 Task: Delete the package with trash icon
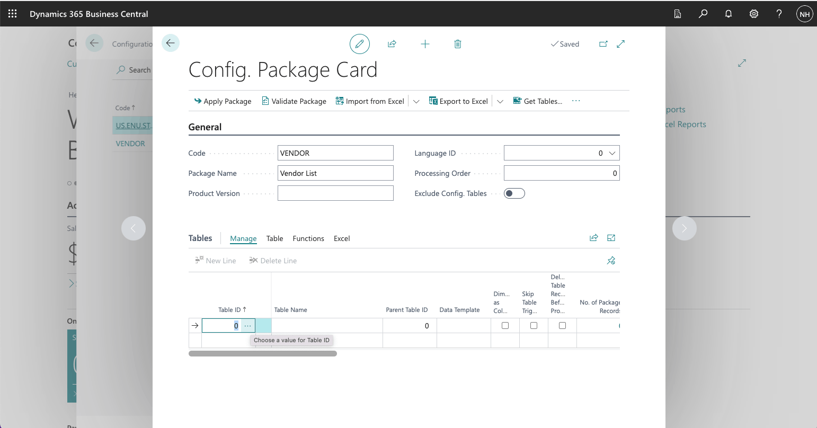pos(458,44)
